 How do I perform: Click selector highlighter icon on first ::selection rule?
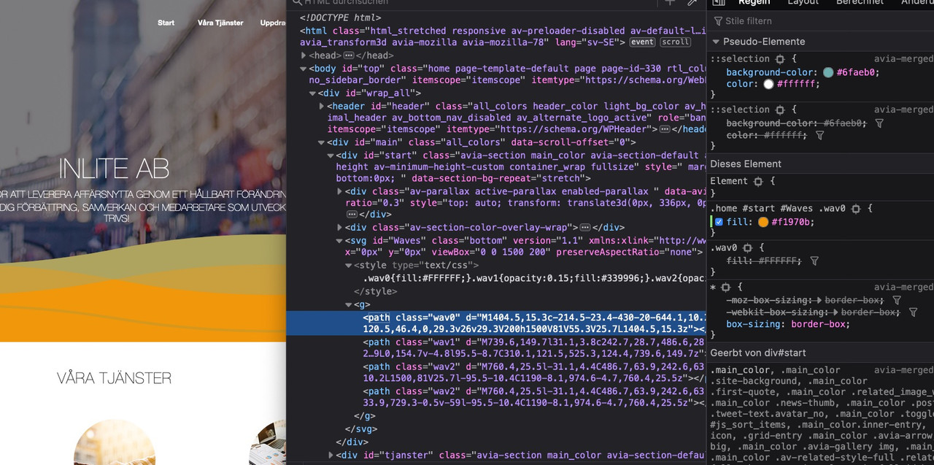[779, 59]
